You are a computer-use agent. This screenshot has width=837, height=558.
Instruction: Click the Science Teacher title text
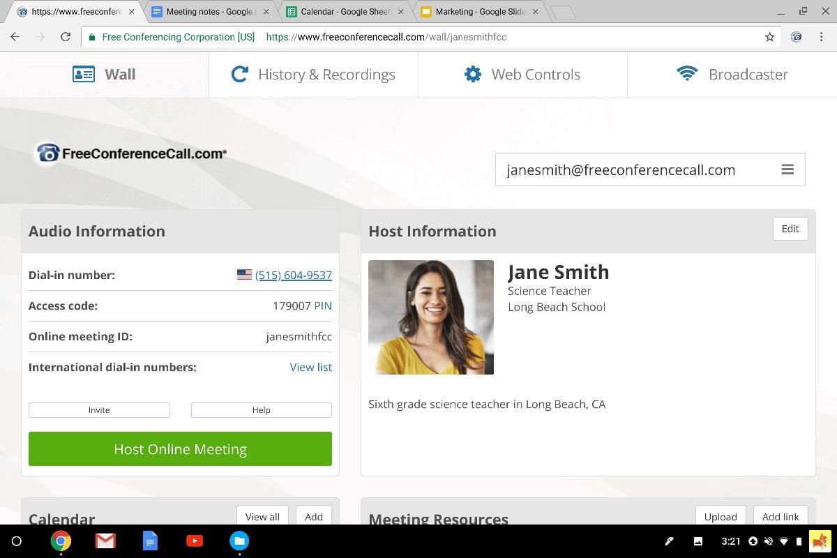[x=550, y=291]
